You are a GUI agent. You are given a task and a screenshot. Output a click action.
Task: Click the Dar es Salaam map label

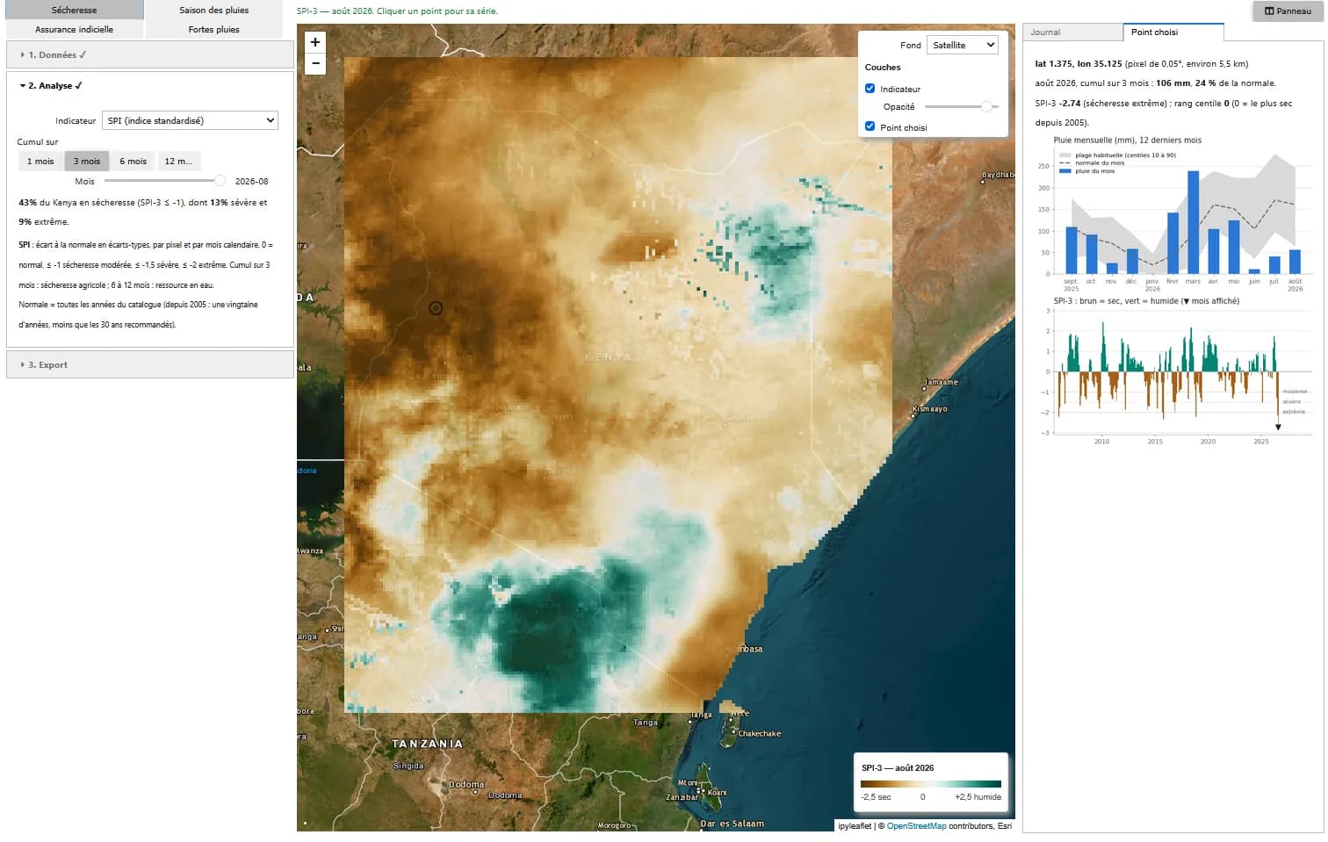tap(732, 824)
